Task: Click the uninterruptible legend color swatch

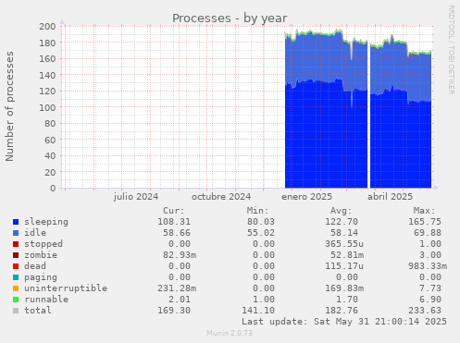Action: point(16,288)
